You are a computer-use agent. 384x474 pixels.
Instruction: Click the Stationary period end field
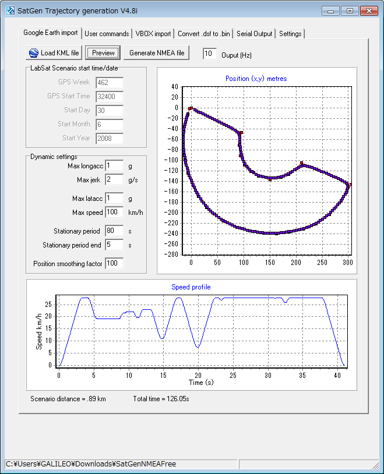(114, 245)
